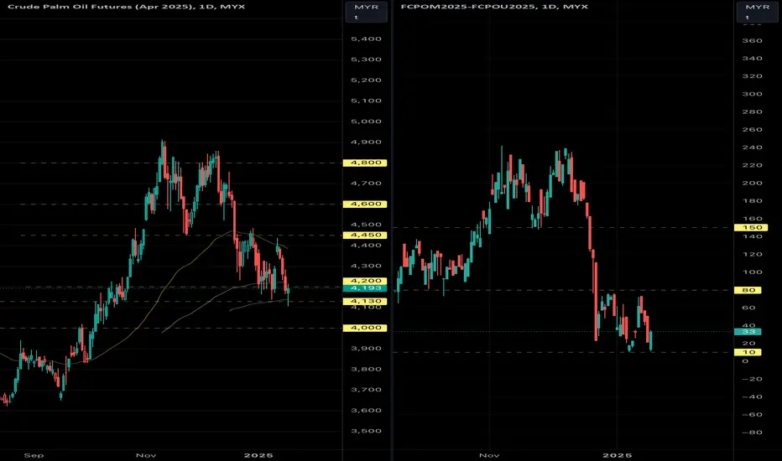Click the 5,400 price scale value

tap(366, 39)
